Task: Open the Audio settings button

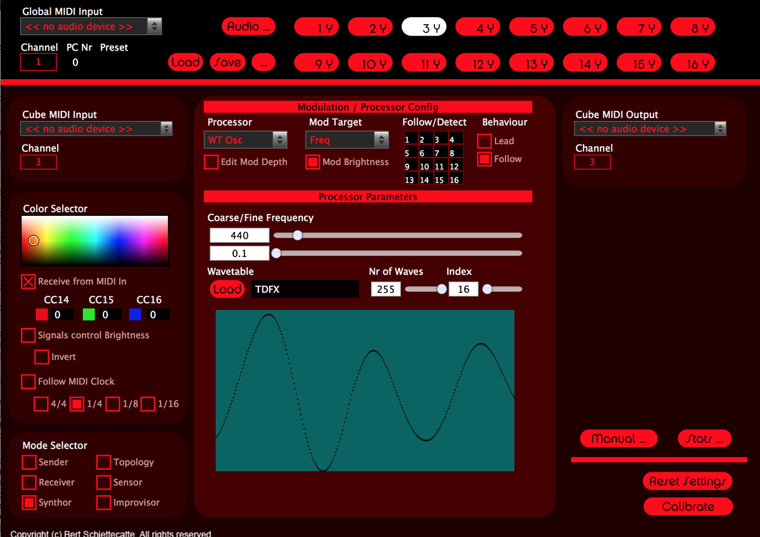Action: (249, 26)
